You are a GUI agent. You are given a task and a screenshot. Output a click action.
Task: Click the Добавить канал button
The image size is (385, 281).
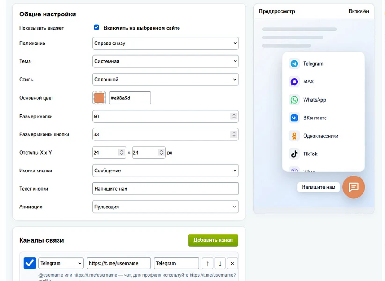coord(213,240)
